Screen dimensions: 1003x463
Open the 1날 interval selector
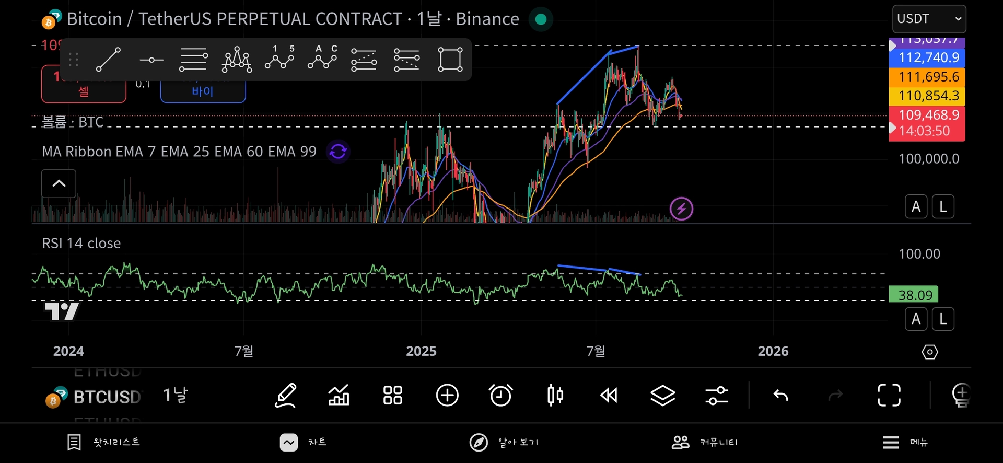[176, 396]
